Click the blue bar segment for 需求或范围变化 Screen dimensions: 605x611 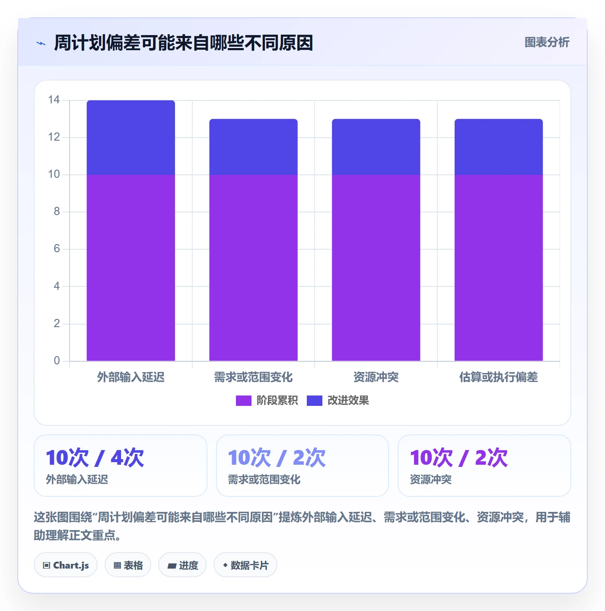pyautogui.click(x=254, y=147)
